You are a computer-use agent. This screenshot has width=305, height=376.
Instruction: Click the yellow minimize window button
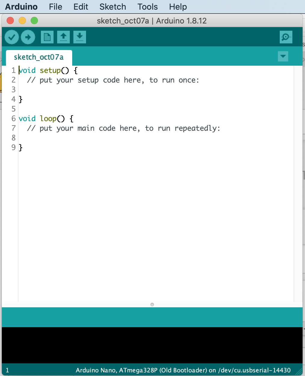pyautogui.click(x=22, y=20)
